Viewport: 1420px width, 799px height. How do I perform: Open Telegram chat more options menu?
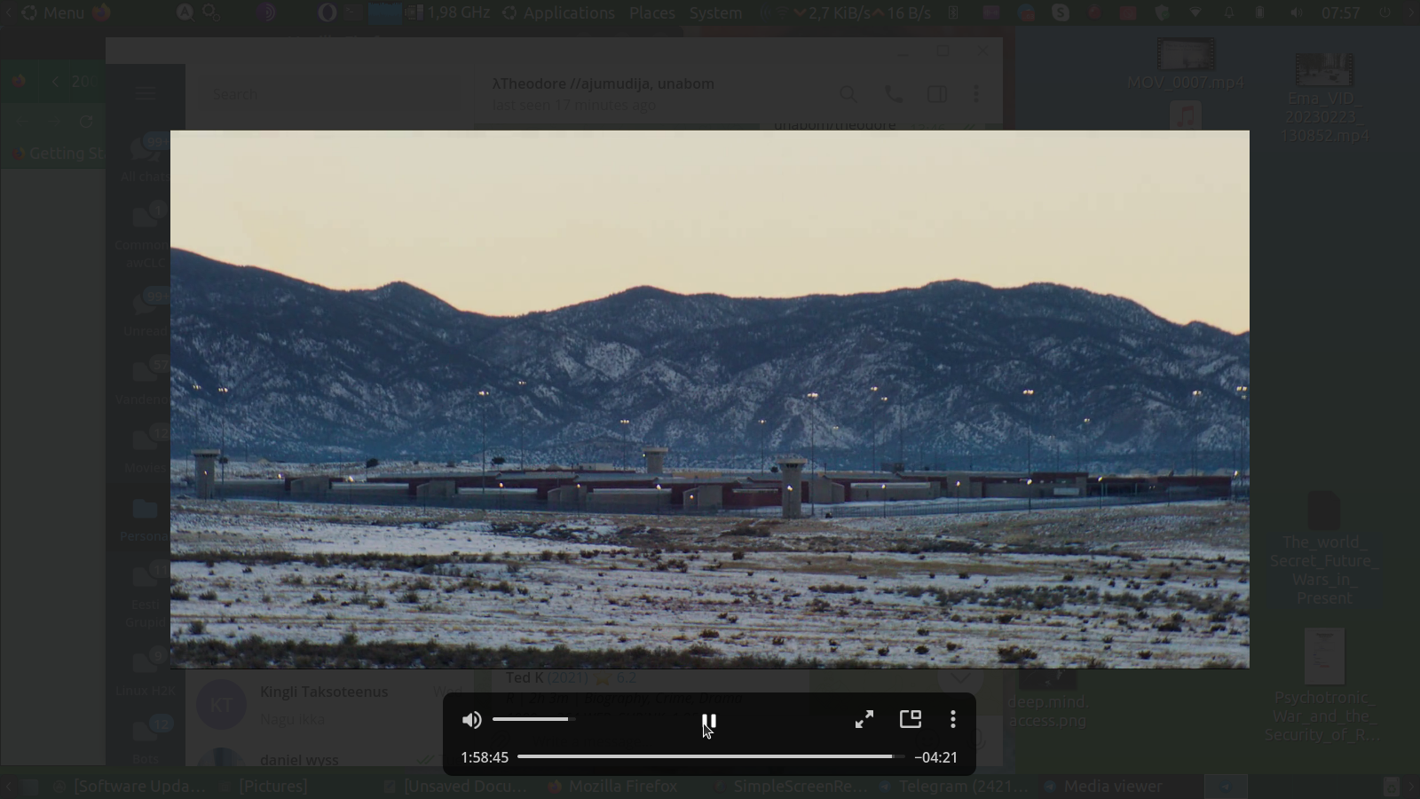(x=976, y=94)
